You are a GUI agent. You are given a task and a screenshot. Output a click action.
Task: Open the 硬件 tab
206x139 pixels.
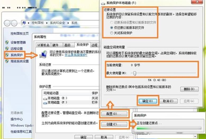(x=56, y=45)
